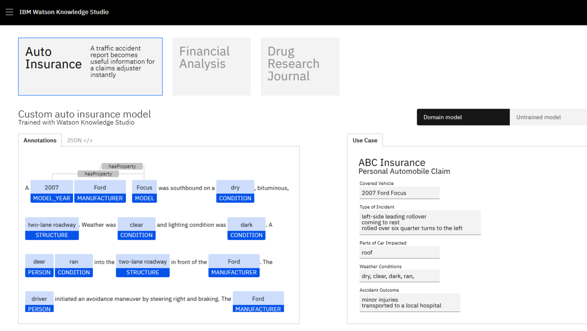Viewport: 587px width, 331px height.
Task: Click the 2007 MODEL_YEAR annotation
Action: coord(52,191)
